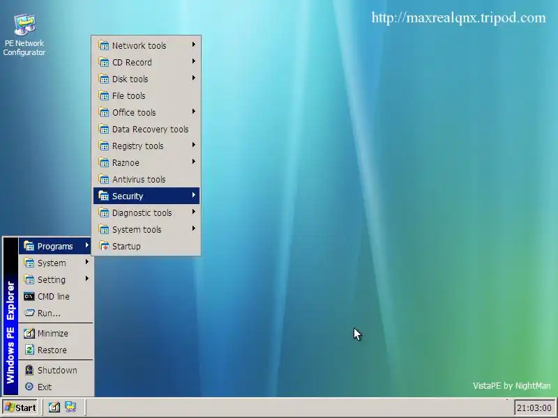
Task: Click the taskbar minimize-all quick launch icon
Action: click(54, 407)
